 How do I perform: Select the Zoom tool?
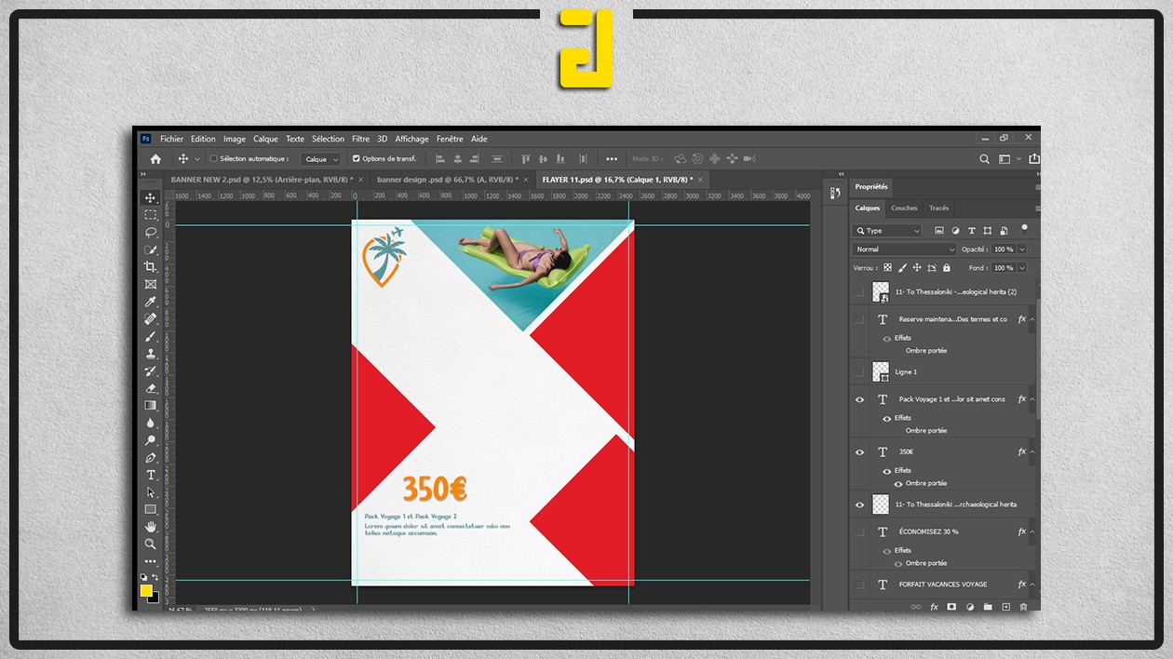[x=150, y=544]
